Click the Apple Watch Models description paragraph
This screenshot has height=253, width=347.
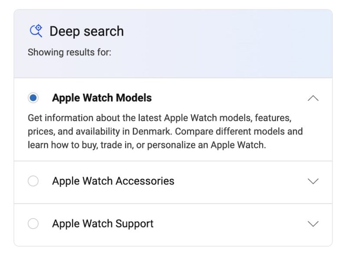[165, 131]
